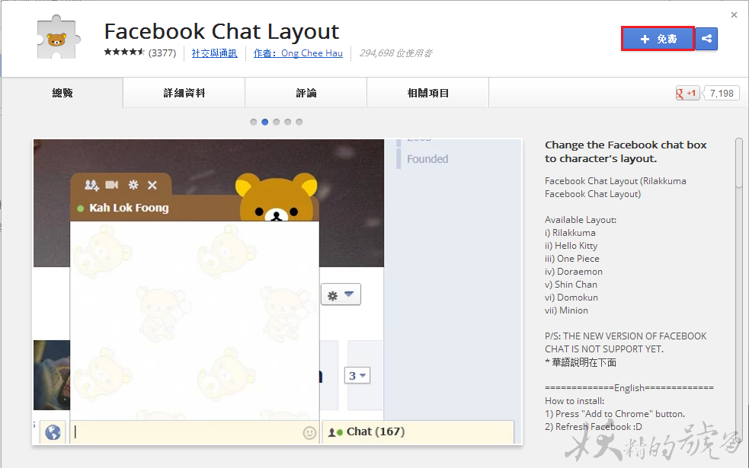
Task: Open author Ong Chee Hau link
Action: click(298, 53)
